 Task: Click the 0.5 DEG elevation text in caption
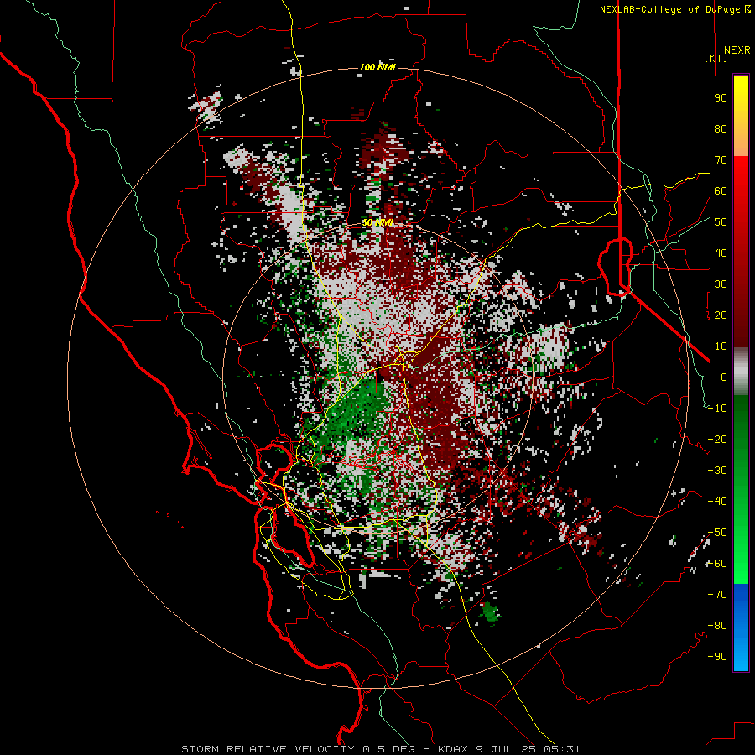[388, 749]
